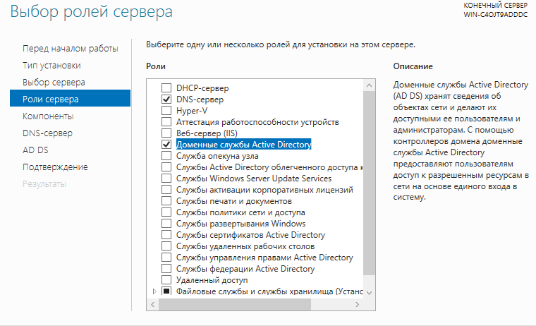Expand the Файловые службы и службы хранилища node
536x326 pixels.
coord(154,291)
